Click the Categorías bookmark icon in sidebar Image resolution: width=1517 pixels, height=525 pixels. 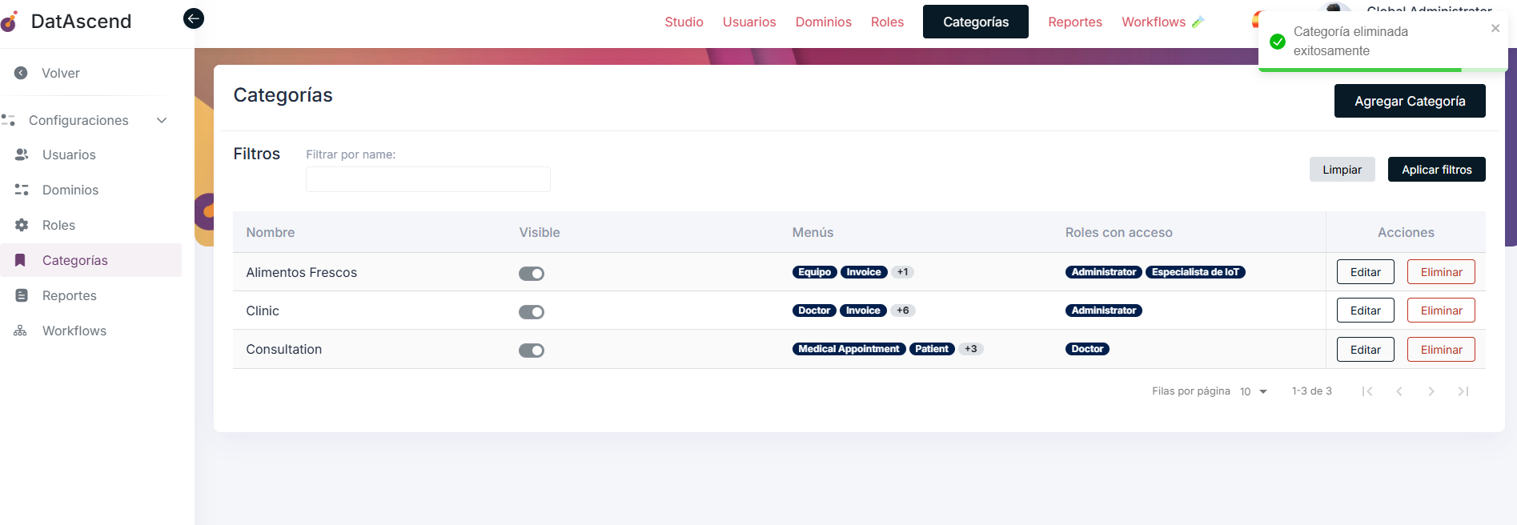[x=21, y=260]
